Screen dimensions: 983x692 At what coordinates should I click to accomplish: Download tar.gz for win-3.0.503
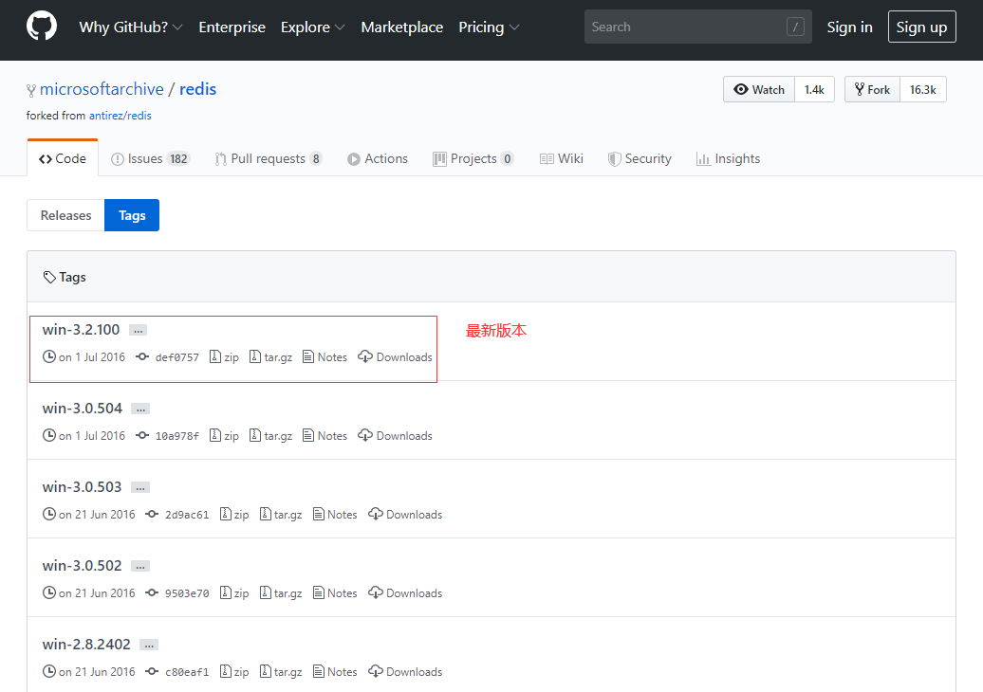[x=281, y=514]
